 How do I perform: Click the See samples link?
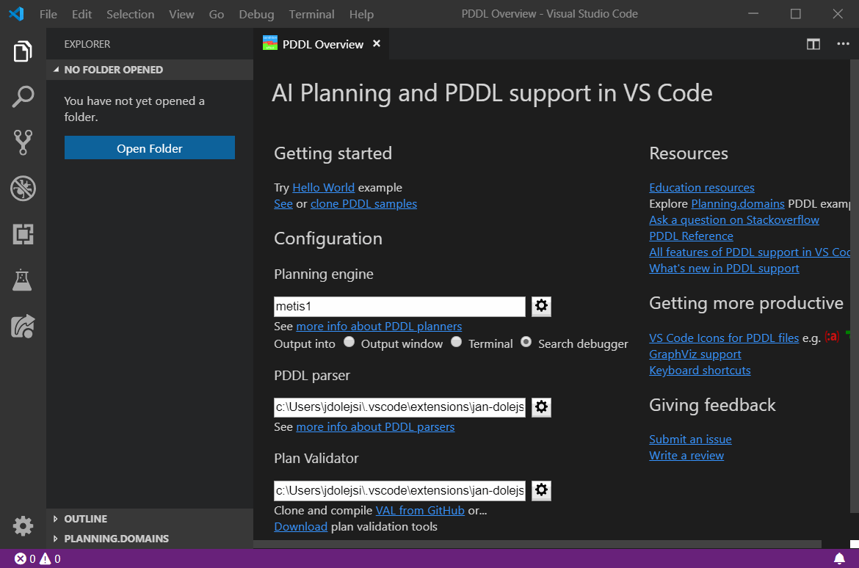[283, 204]
